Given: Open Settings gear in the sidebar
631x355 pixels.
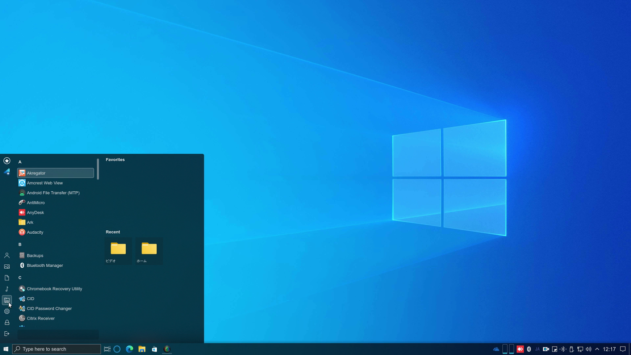Looking at the screenshot, I should (7, 311).
